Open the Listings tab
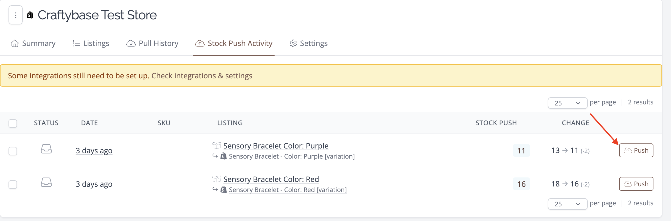 coord(91,43)
